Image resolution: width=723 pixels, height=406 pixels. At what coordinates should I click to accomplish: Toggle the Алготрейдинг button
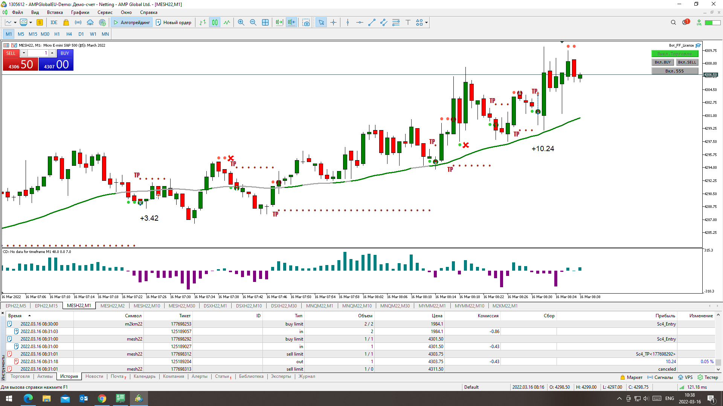[x=132, y=23]
